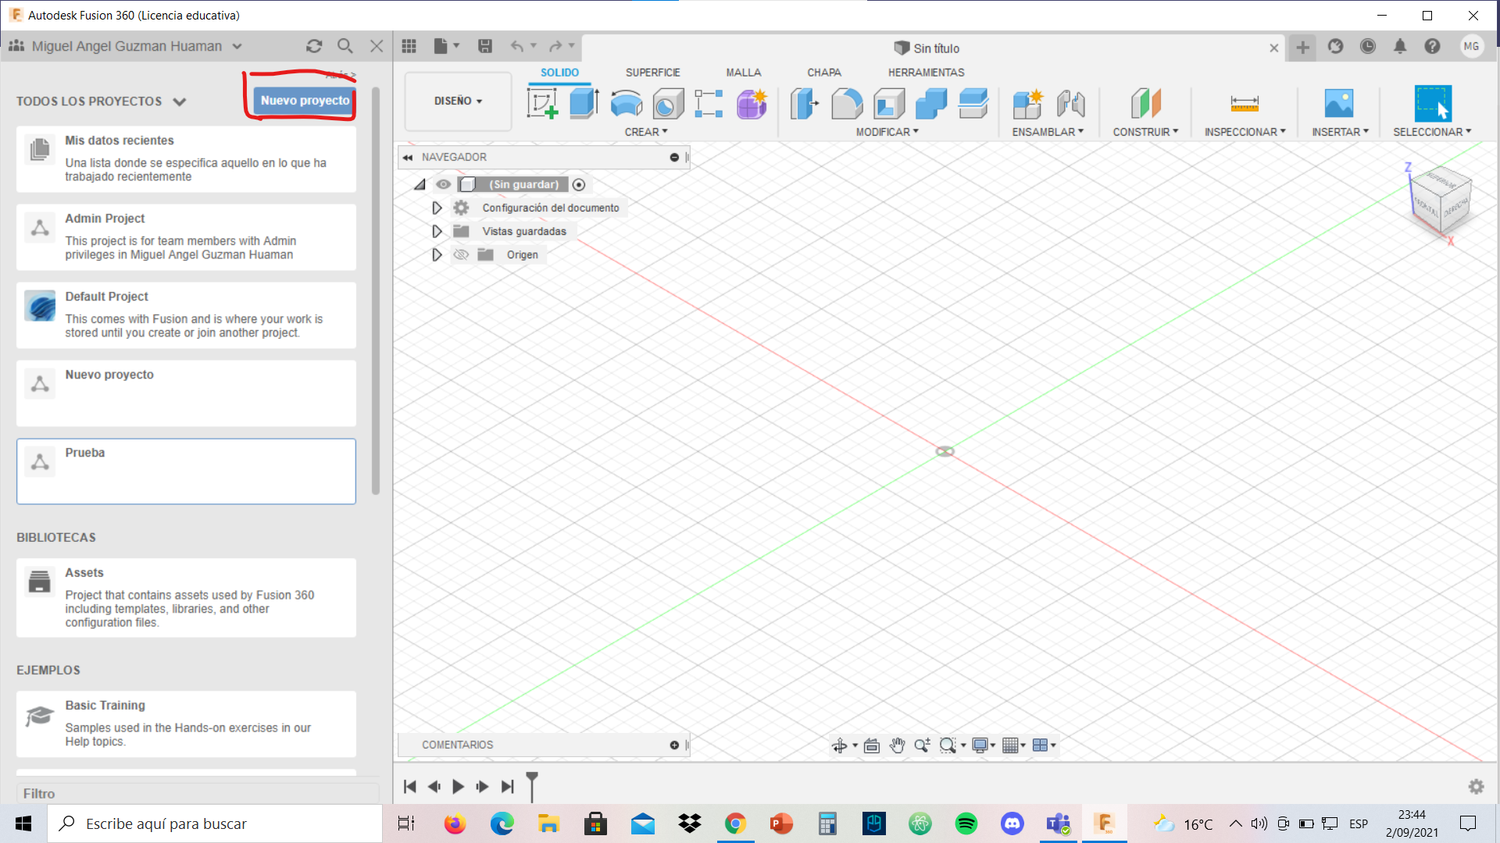1500x843 pixels.
Task: Expand the Origen node
Action: [x=437, y=254]
